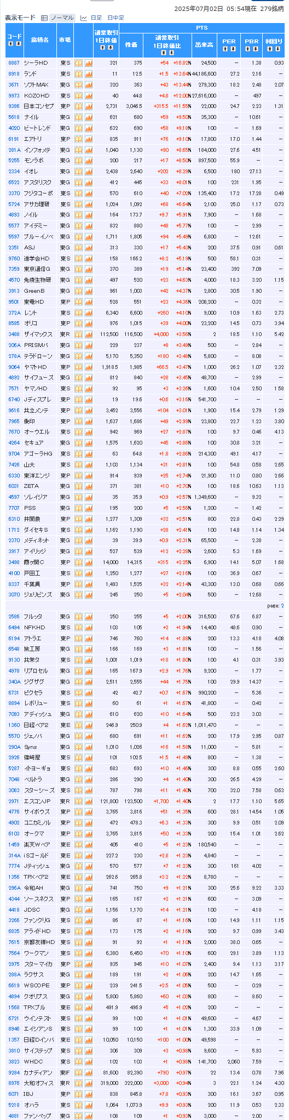
Task: Open the book icon for フルッタ
Action: 78,617
